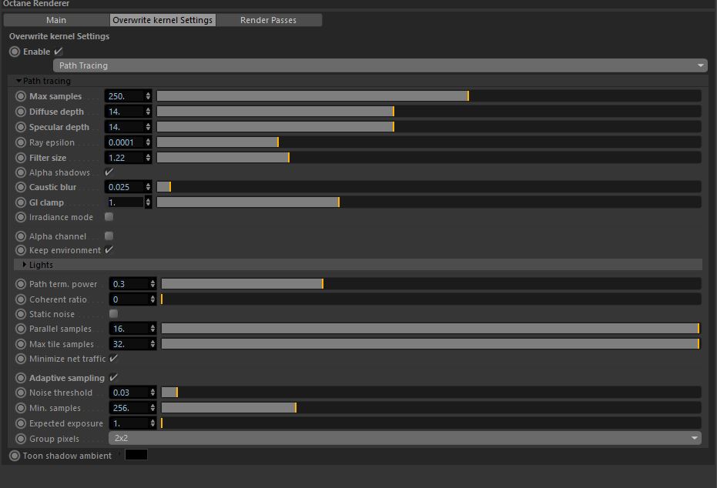Click the Max tile samples slider
This screenshot has width=717, height=488.
pyautogui.click(x=431, y=344)
